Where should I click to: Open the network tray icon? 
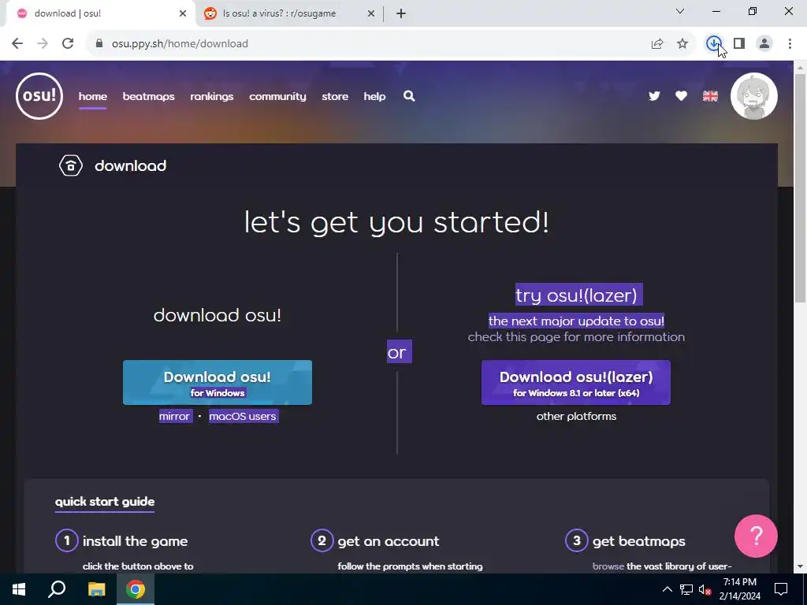click(x=686, y=589)
